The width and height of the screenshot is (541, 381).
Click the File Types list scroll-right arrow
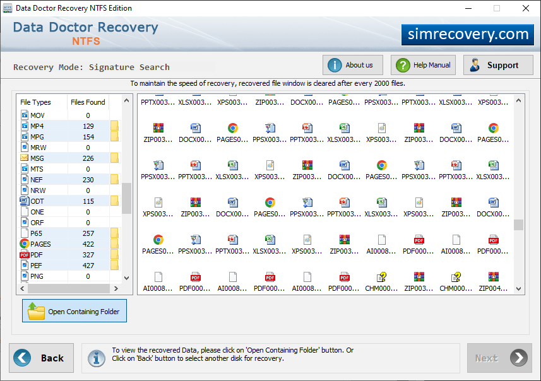(x=116, y=289)
